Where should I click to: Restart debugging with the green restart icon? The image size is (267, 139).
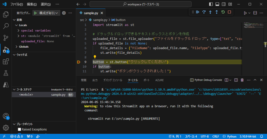(223, 12)
